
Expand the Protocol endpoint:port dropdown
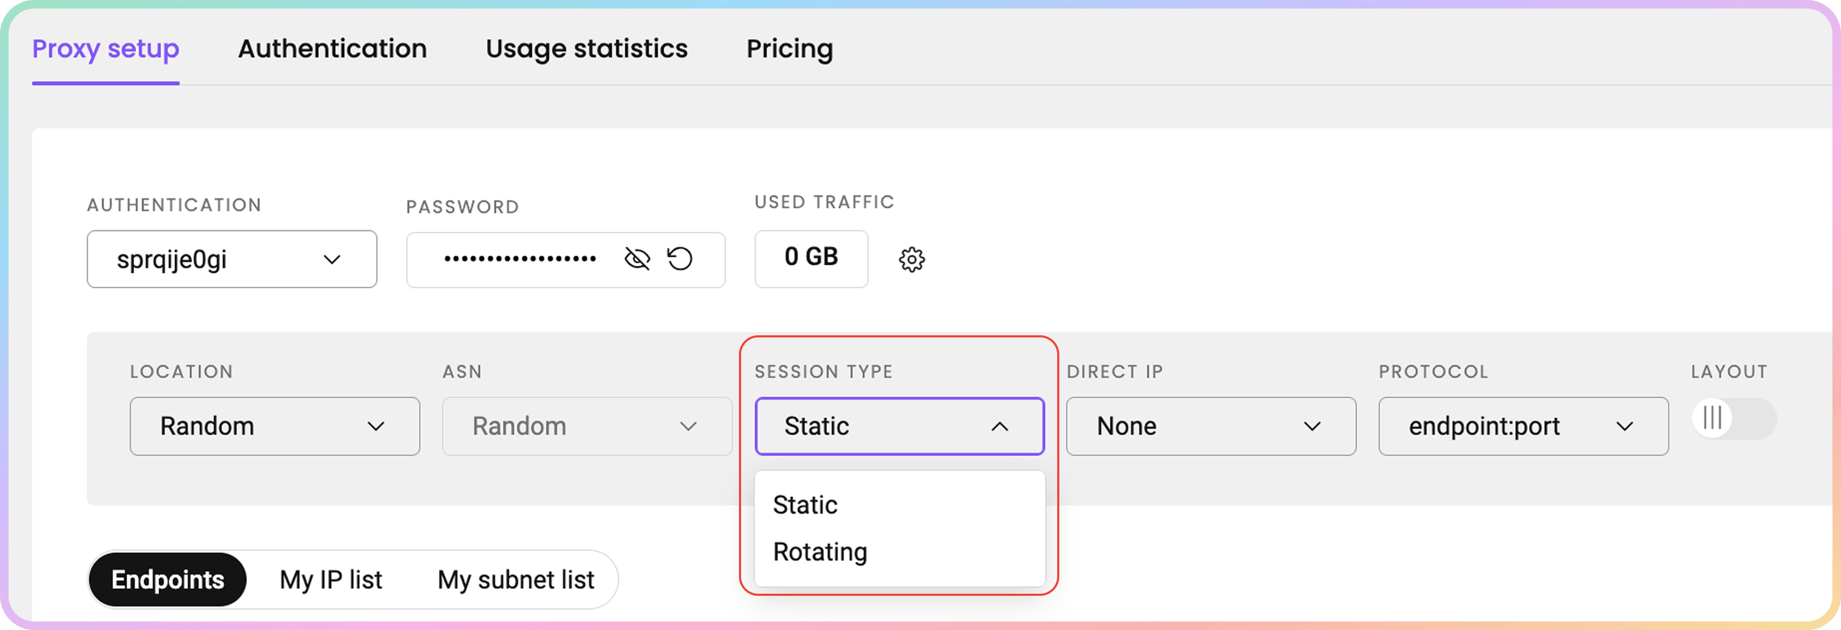[x=1523, y=427]
